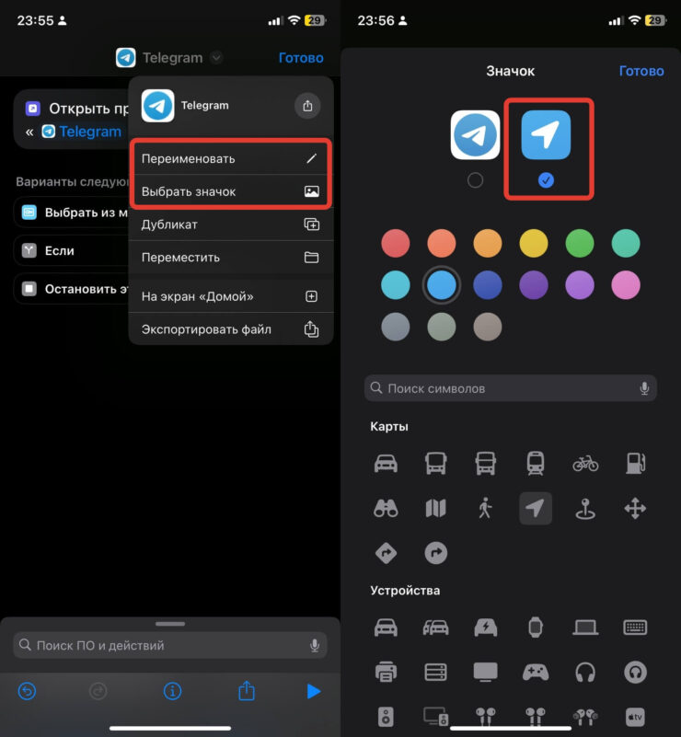This screenshot has height=737, width=681.
Task: Tap the checked radio under arrow icon
Action: pos(546,180)
